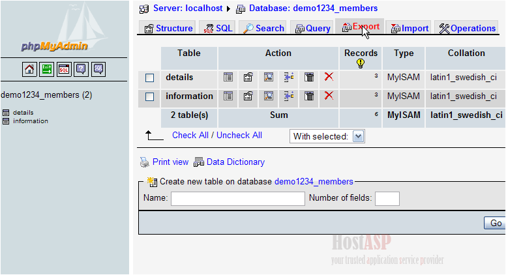Open structure icon for information table
The height and width of the screenshot is (275, 506).
pos(248,96)
